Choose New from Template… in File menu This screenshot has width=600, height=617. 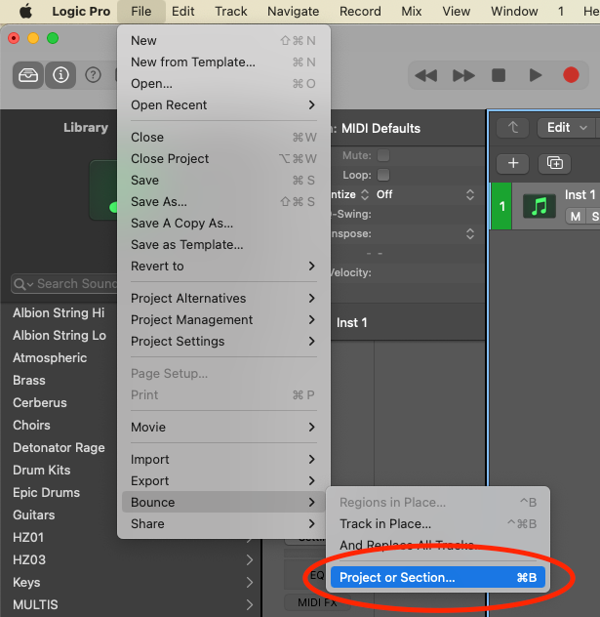(x=223, y=62)
